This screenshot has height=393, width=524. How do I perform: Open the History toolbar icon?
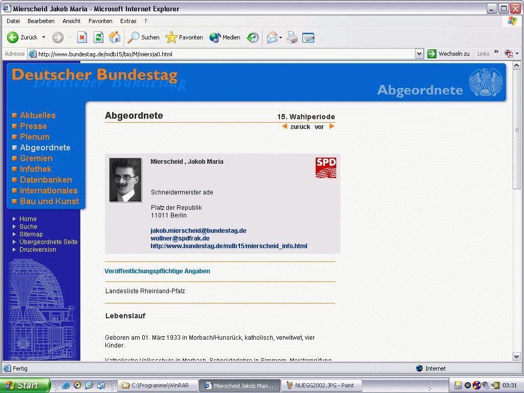(253, 37)
